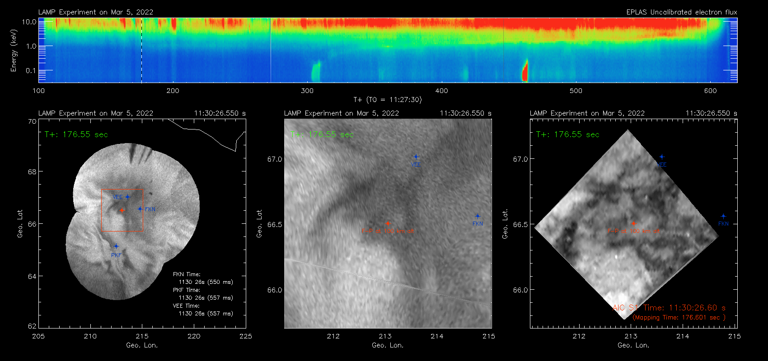The image size is (768, 361).
Task: Click the 'VEE Time:' label
Action: pyautogui.click(x=187, y=306)
